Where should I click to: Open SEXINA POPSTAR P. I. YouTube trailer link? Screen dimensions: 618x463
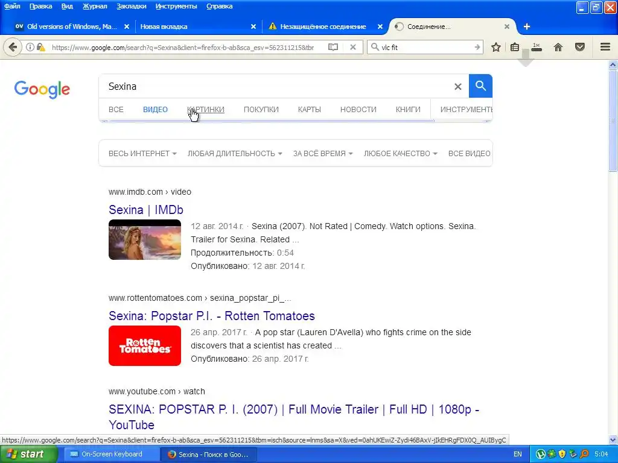pos(294,417)
